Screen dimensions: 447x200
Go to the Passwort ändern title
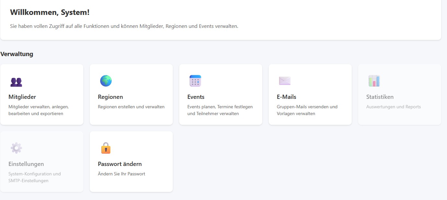click(x=120, y=164)
